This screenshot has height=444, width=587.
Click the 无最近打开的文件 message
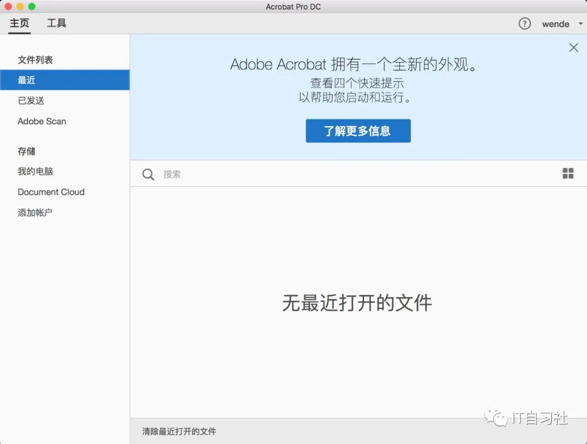pyautogui.click(x=357, y=303)
